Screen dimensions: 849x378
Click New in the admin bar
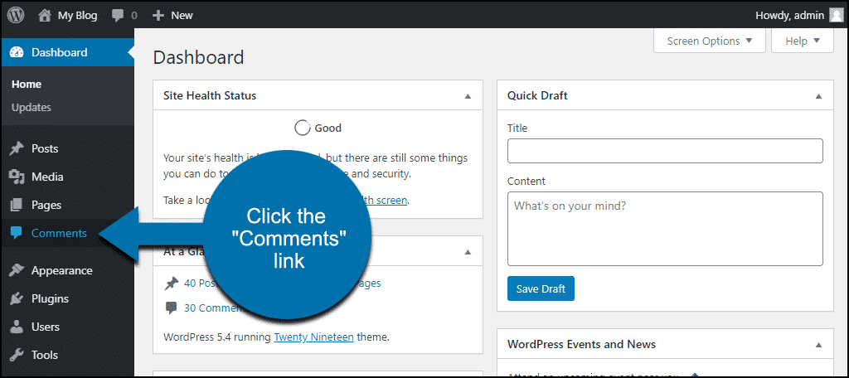click(x=182, y=16)
